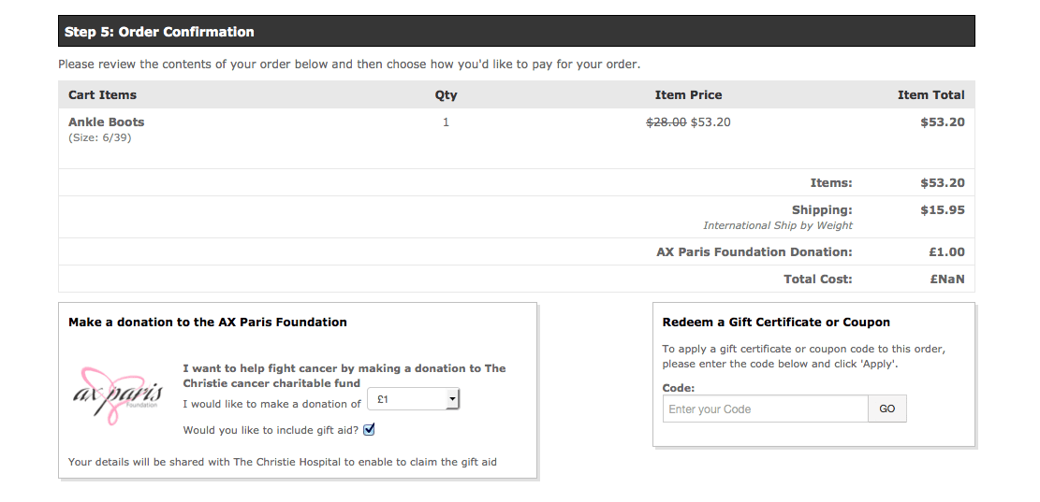Viewport: 1040px width, 502px height.
Task: Click the Enter your Code field
Action: click(765, 409)
